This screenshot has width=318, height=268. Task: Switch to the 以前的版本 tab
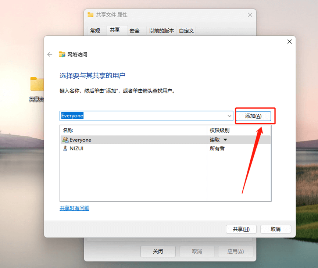click(x=161, y=31)
